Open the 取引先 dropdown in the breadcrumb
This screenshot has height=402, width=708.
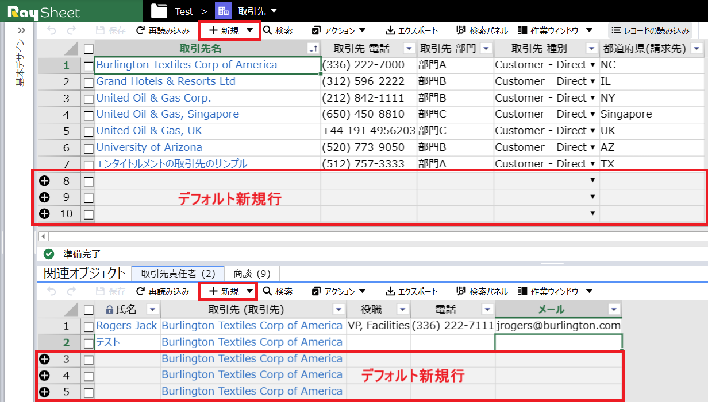(274, 11)
